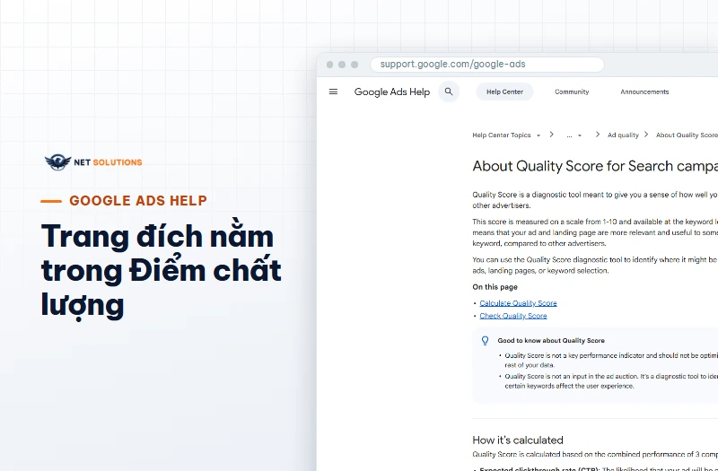Open the Ad quality breadcrumb link
Screen dimensions: 718x471
click(x=623, y=135)
